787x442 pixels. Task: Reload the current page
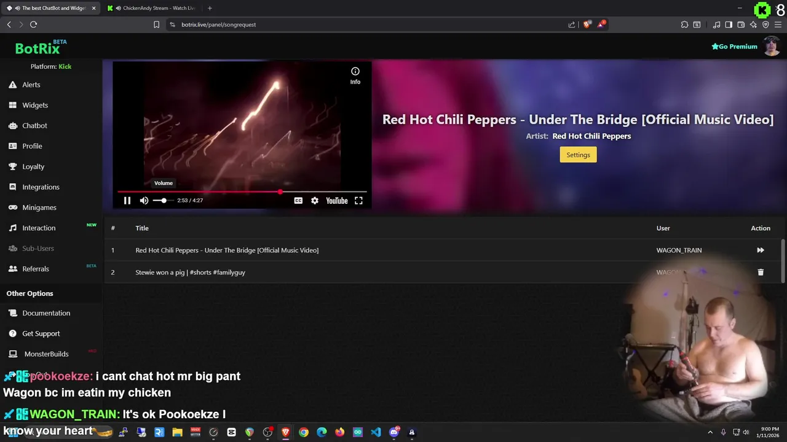pos(33,25)
